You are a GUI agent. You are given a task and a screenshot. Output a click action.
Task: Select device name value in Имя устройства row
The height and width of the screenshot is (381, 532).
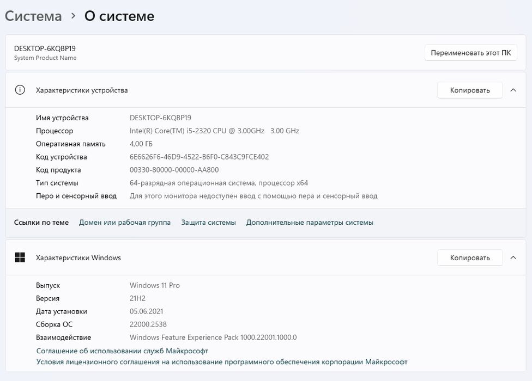coord(160,118)
